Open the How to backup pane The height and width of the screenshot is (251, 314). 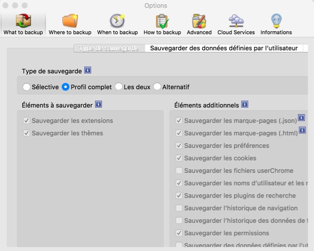click(x=162, y=24)
